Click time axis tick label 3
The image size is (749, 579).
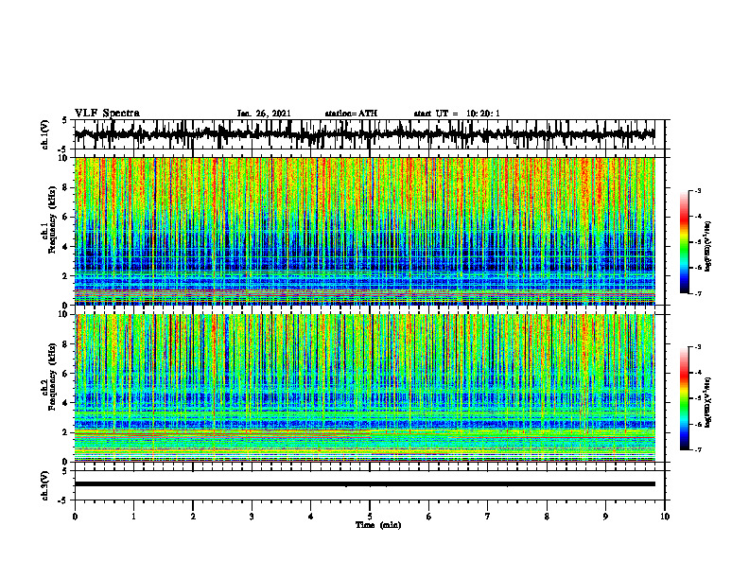(x=252, y=517)
